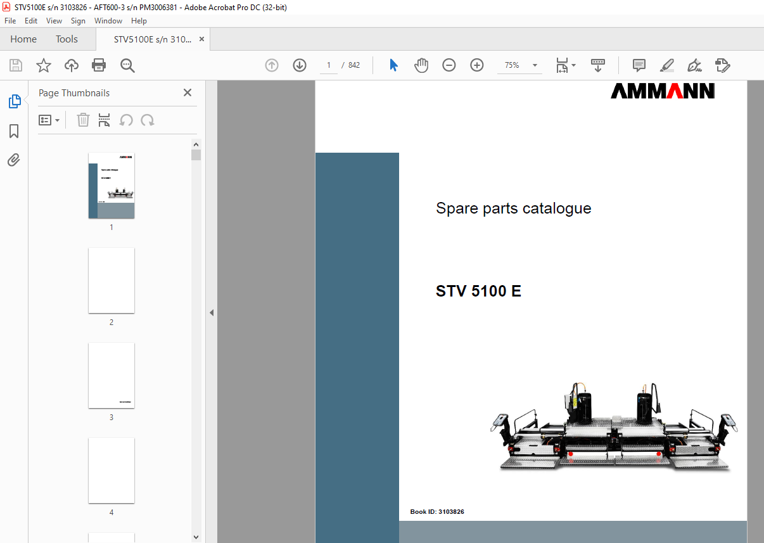Image resolution: width=764 pixels, height=543 pixels.
Task: Open the thumbnails options menu
Action: (49, 120)
